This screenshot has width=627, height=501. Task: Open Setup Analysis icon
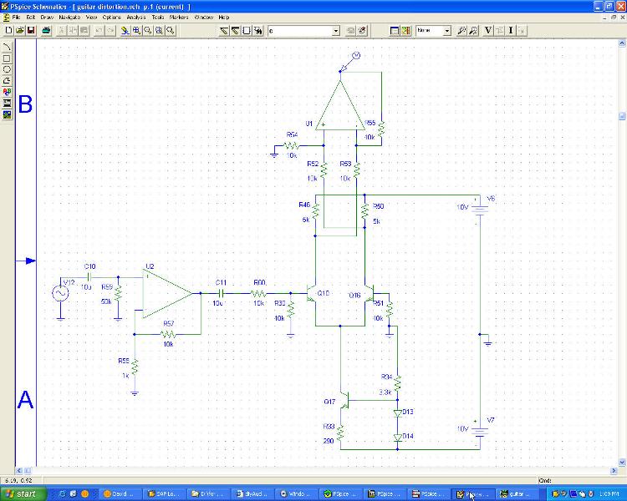(395, 30)
